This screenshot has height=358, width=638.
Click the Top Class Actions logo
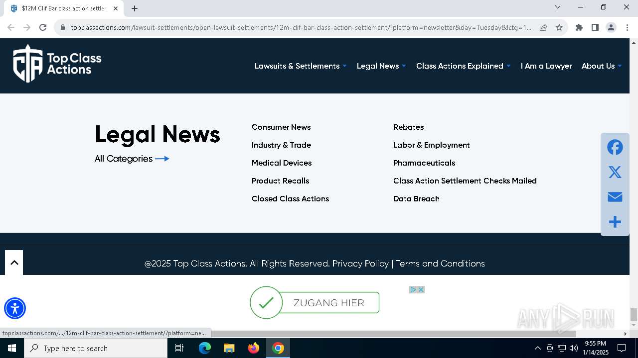[x=57, y=64]
